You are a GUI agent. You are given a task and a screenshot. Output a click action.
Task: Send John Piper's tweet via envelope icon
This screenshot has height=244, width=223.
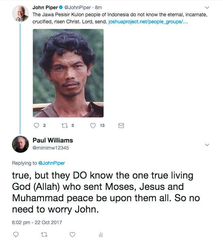[121, 126]
